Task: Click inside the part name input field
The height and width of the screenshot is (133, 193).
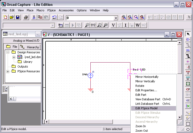Action: coord(90,18)
